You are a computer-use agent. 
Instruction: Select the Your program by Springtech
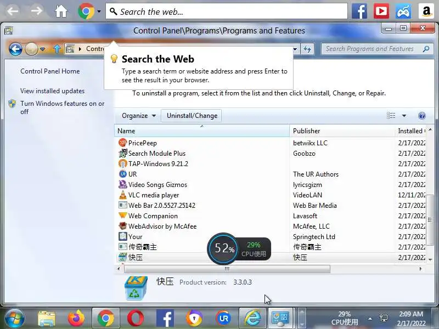pyautogui.click(x=272, y=237)
